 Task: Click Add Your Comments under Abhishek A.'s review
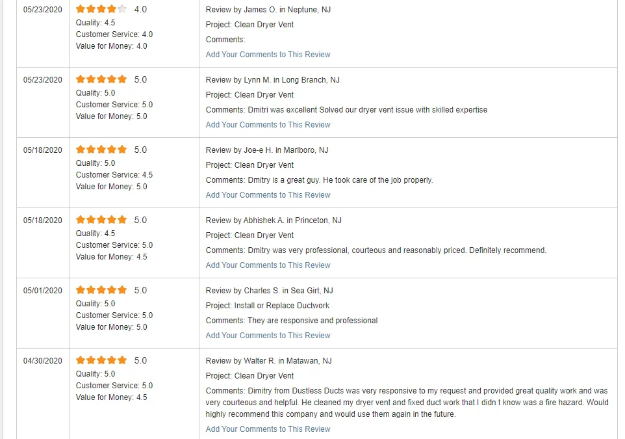[x=268, y=265]
